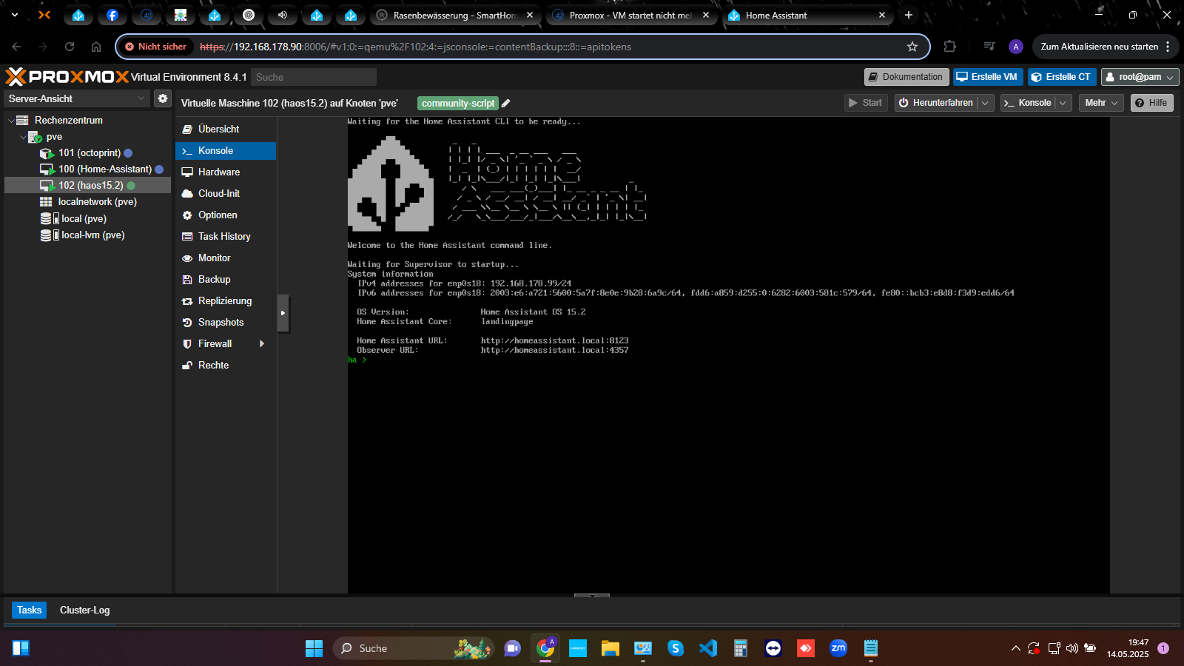Open the Herunterfahren dropdown arrow
The height and width of the screenshot is (666, 1184).
(x=986, y=103)
